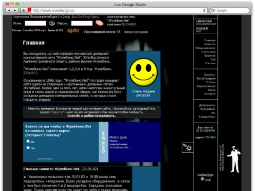The image size is (255, 191).
Task: Click the vertical 'Фото дня' strip
Action: [104, 142]
